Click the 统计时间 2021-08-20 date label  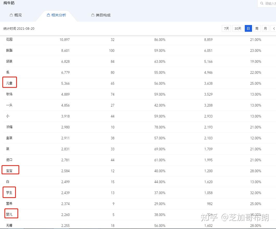pyautogui.click(x=19, y=29)
